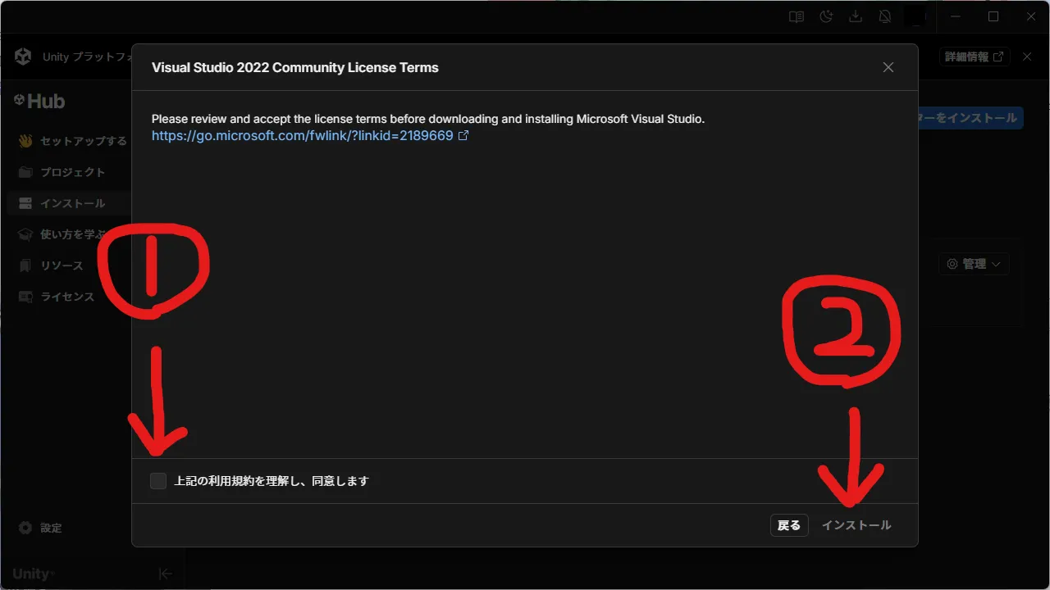Collapse the sidebar with the arrow icon

click(165, 574)
